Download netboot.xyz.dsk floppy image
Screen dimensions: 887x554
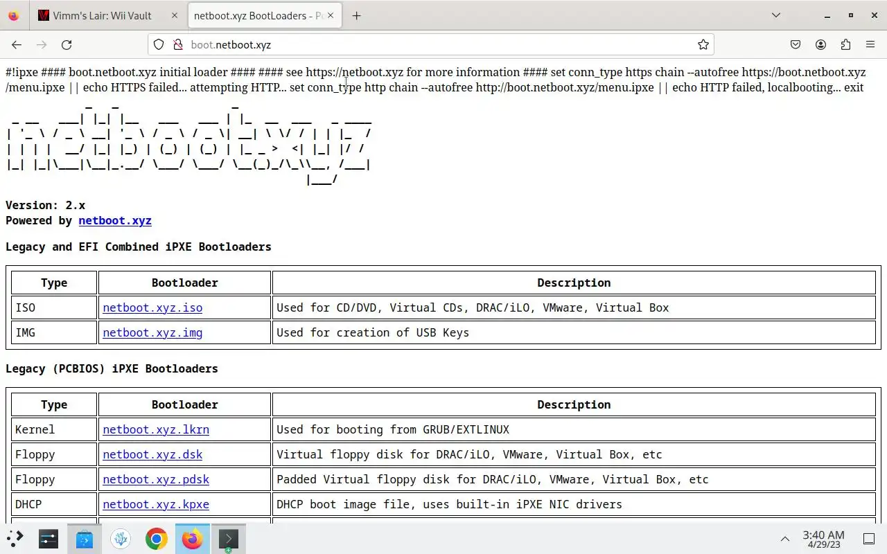pos(152,454)
